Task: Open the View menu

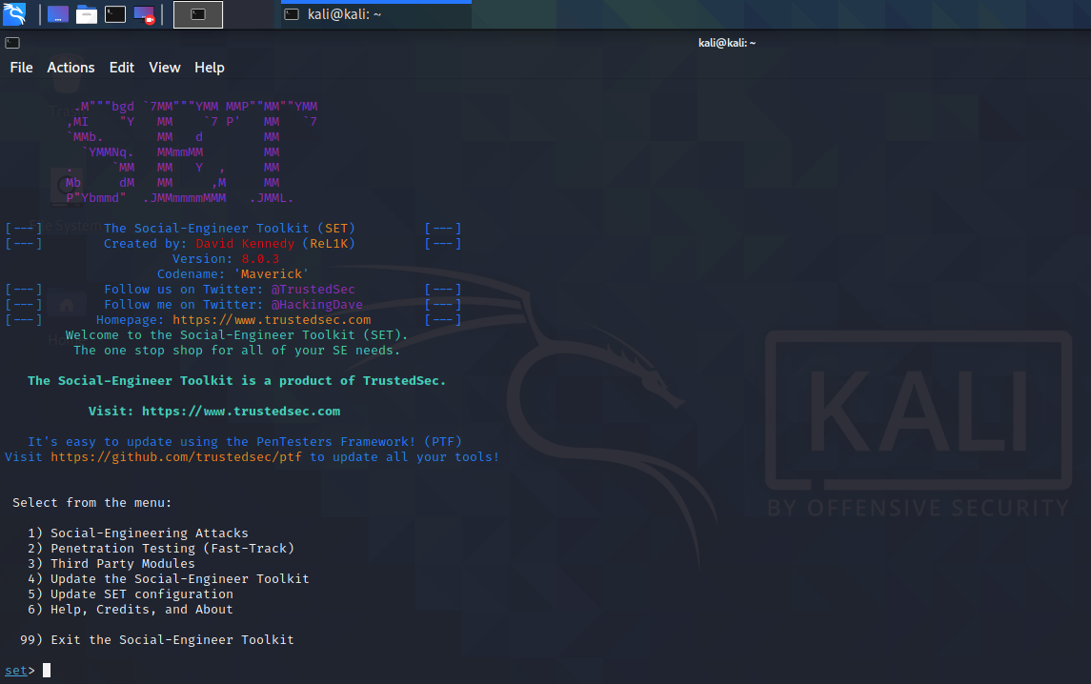Action: (x=164, y=68)
